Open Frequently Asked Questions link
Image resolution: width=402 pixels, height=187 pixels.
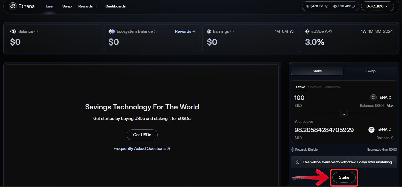[142, 149]
